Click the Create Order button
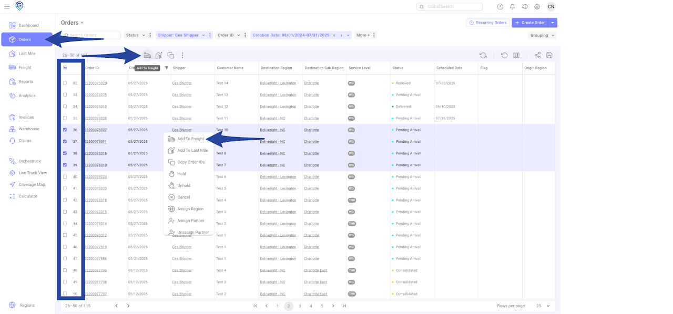 pyautogui.click(x=529, y=23)
